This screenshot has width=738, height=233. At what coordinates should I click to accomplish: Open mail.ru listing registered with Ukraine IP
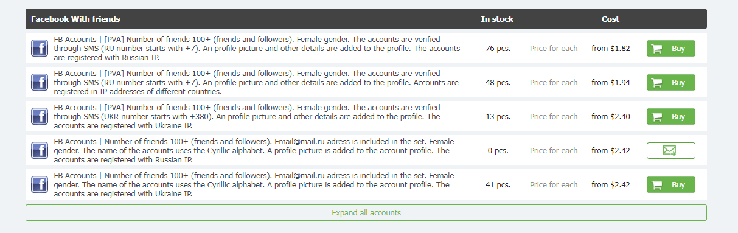(254, 185)
